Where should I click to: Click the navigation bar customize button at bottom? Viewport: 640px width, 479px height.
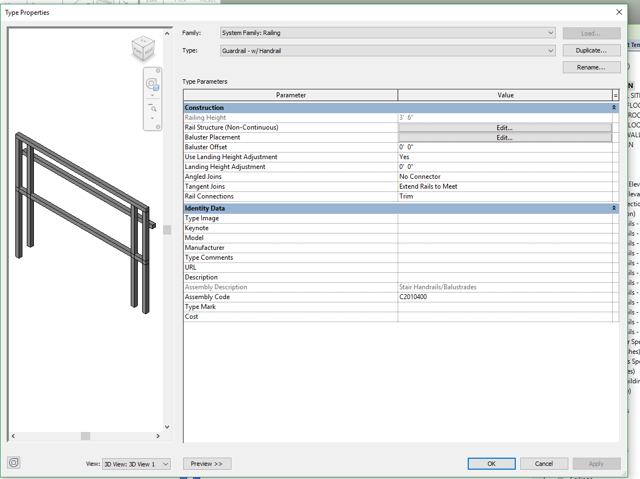pyautogui.click(x=159, y=127)
